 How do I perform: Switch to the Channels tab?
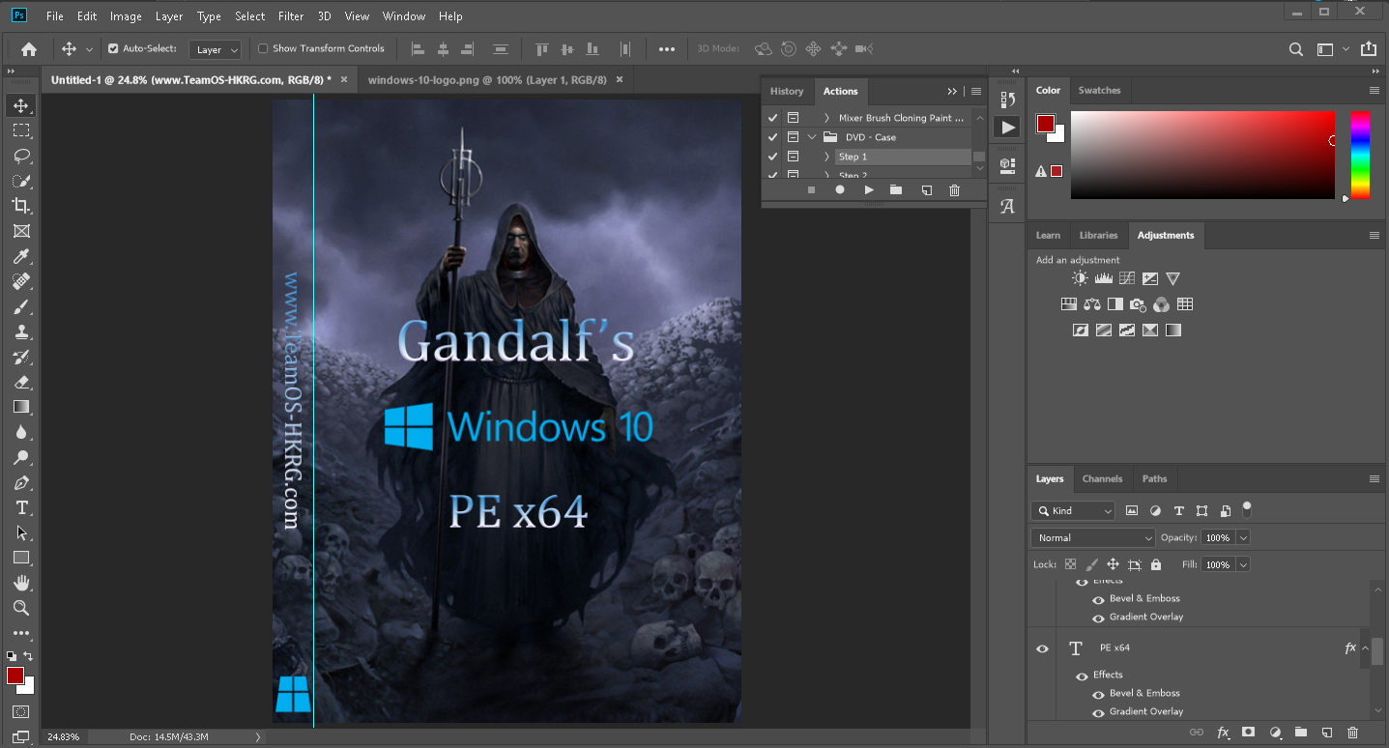pyautogui.click(x=1102, y=478)
